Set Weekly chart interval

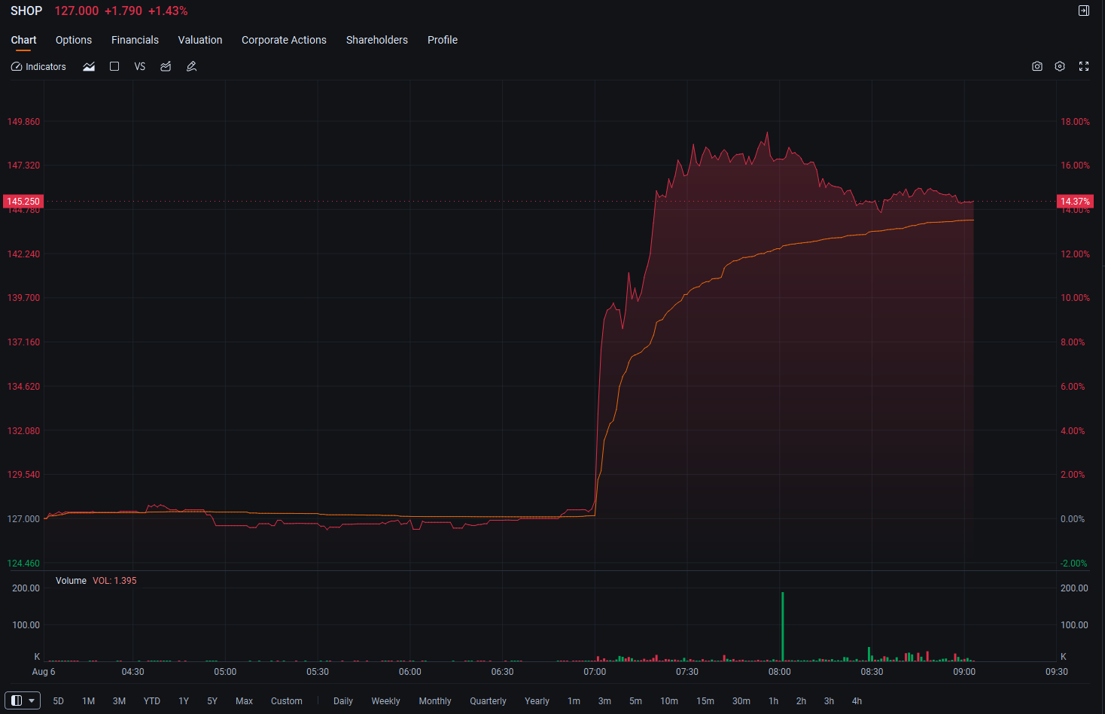(x=385, y=701)
